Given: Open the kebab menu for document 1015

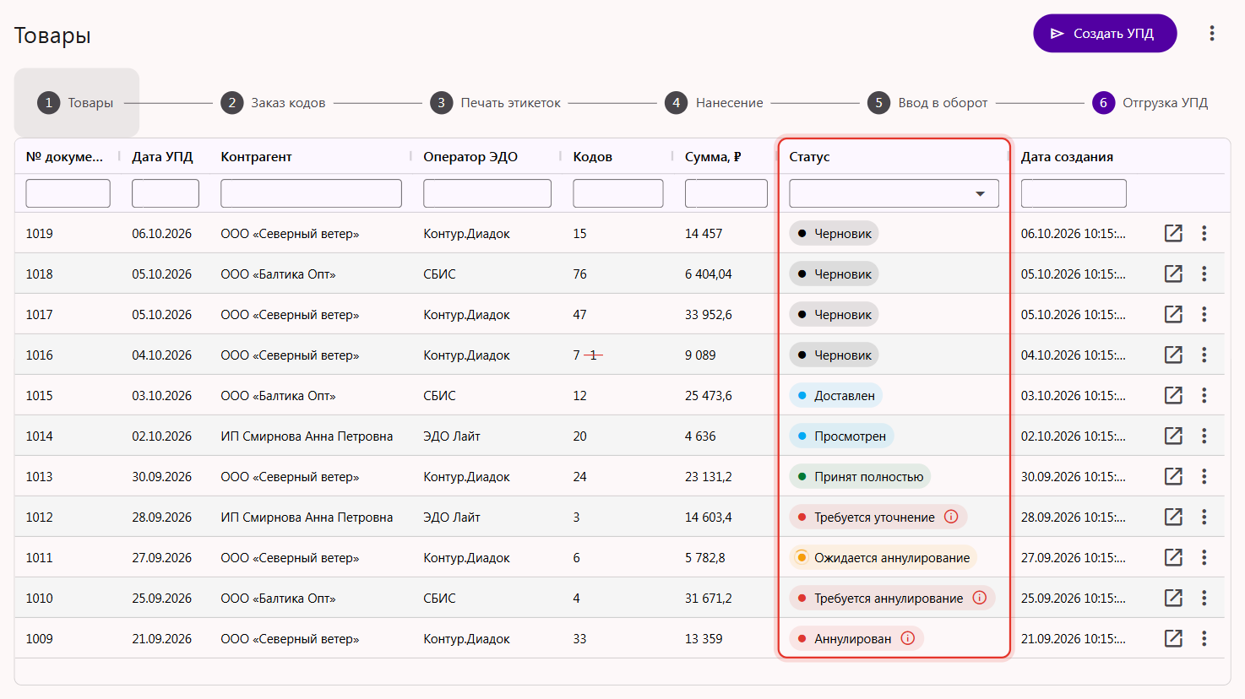Looking at the screenshot, I should click(1204, 395).
